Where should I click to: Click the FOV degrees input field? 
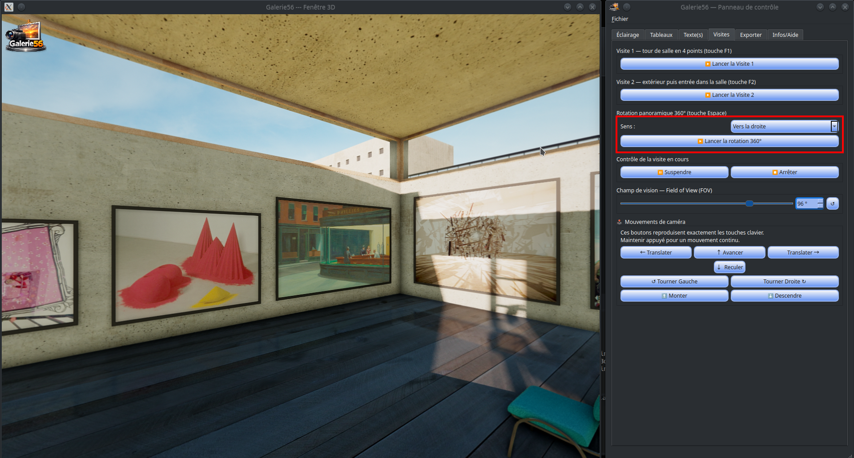(x=806, y=203)
